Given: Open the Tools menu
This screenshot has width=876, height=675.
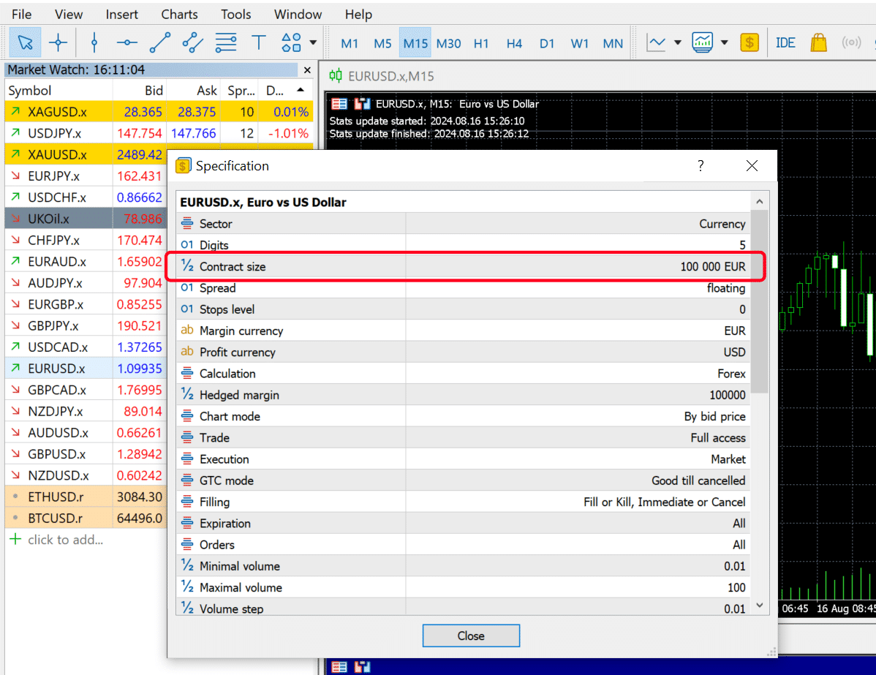Looking at the screenshot, I should [235, 15].
